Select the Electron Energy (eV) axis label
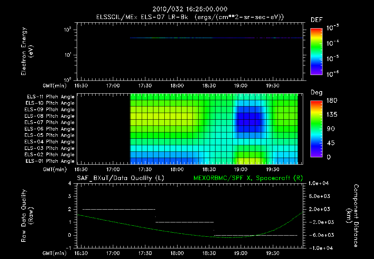The image size is (374, 259). pos(27,51)
